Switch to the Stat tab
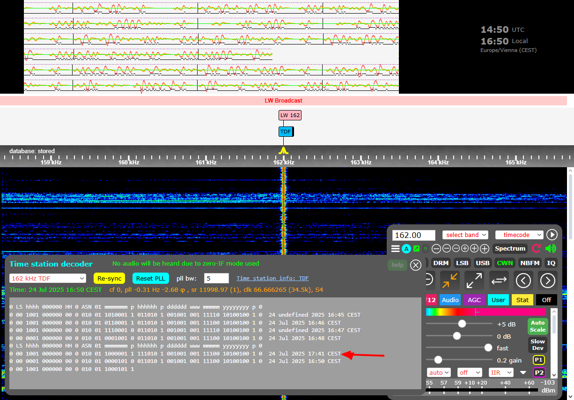 [x=522, y=300]
